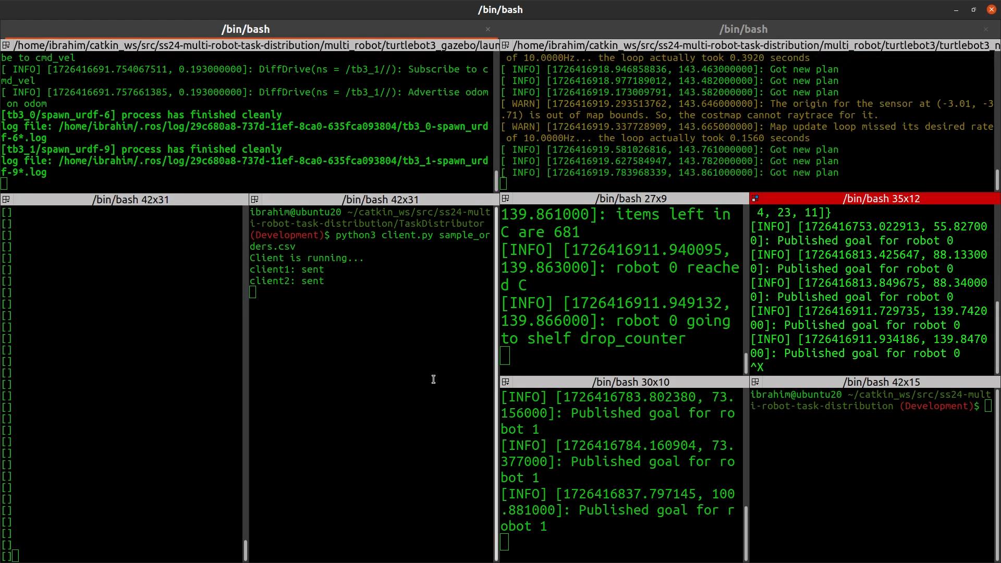
Task: Click 'items left in' log text
Action: pos(673,214)
